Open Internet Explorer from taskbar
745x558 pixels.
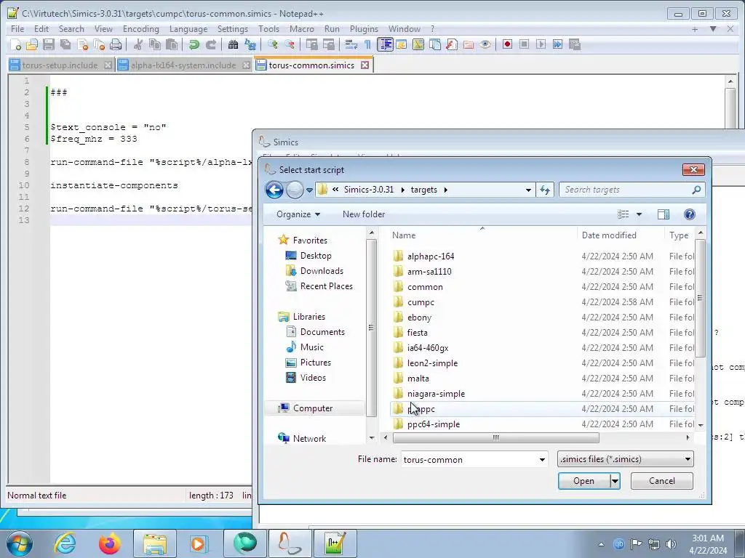pyautogui.click(x=65, y=543)
